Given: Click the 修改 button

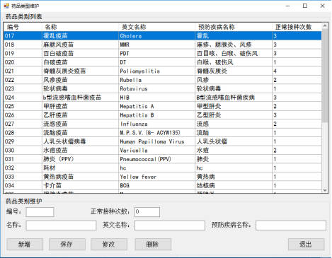Looking at the screenshot, I should click(x=109, y=244).
